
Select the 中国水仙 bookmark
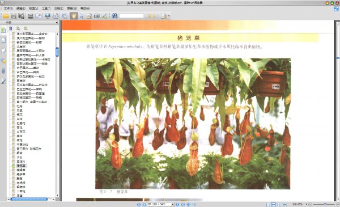tap(22, 145)
